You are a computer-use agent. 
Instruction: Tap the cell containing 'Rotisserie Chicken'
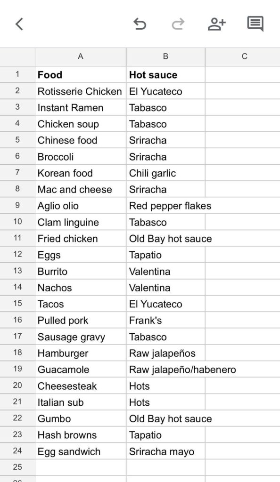pos(80,91)
